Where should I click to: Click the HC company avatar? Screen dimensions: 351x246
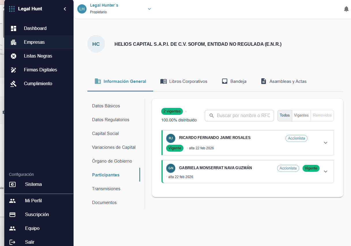pos(96,44)
